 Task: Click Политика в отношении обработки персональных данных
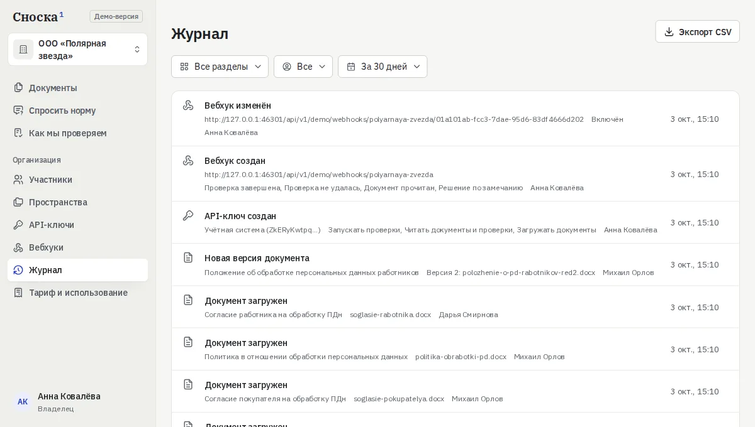(x=306, y=357)
